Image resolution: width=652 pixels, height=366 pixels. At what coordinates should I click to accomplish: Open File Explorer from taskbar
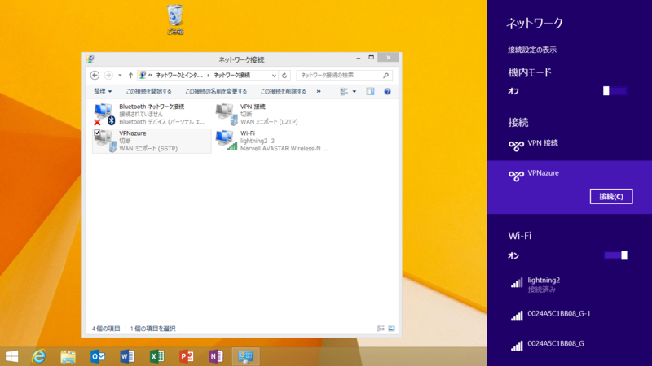tap(68, 356)
